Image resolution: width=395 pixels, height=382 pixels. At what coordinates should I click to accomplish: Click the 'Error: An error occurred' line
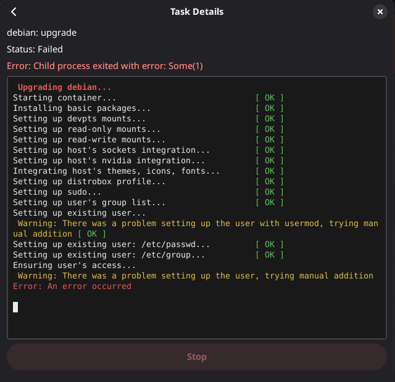[72, 286]
